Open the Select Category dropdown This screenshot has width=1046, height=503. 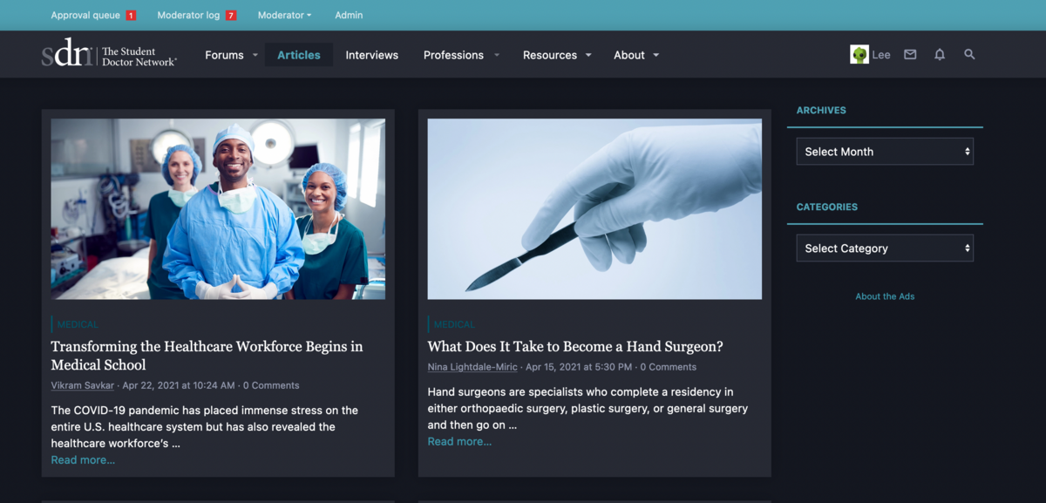coord(885,248)
